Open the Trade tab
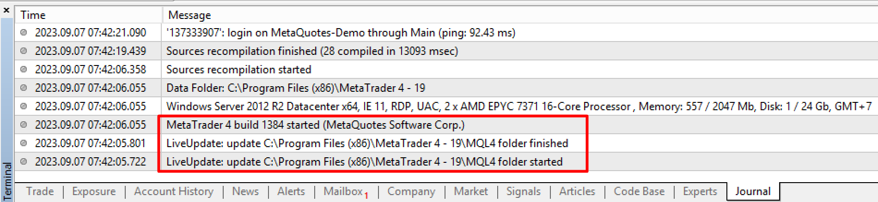878x202 pixels. [x=40, y=191]
